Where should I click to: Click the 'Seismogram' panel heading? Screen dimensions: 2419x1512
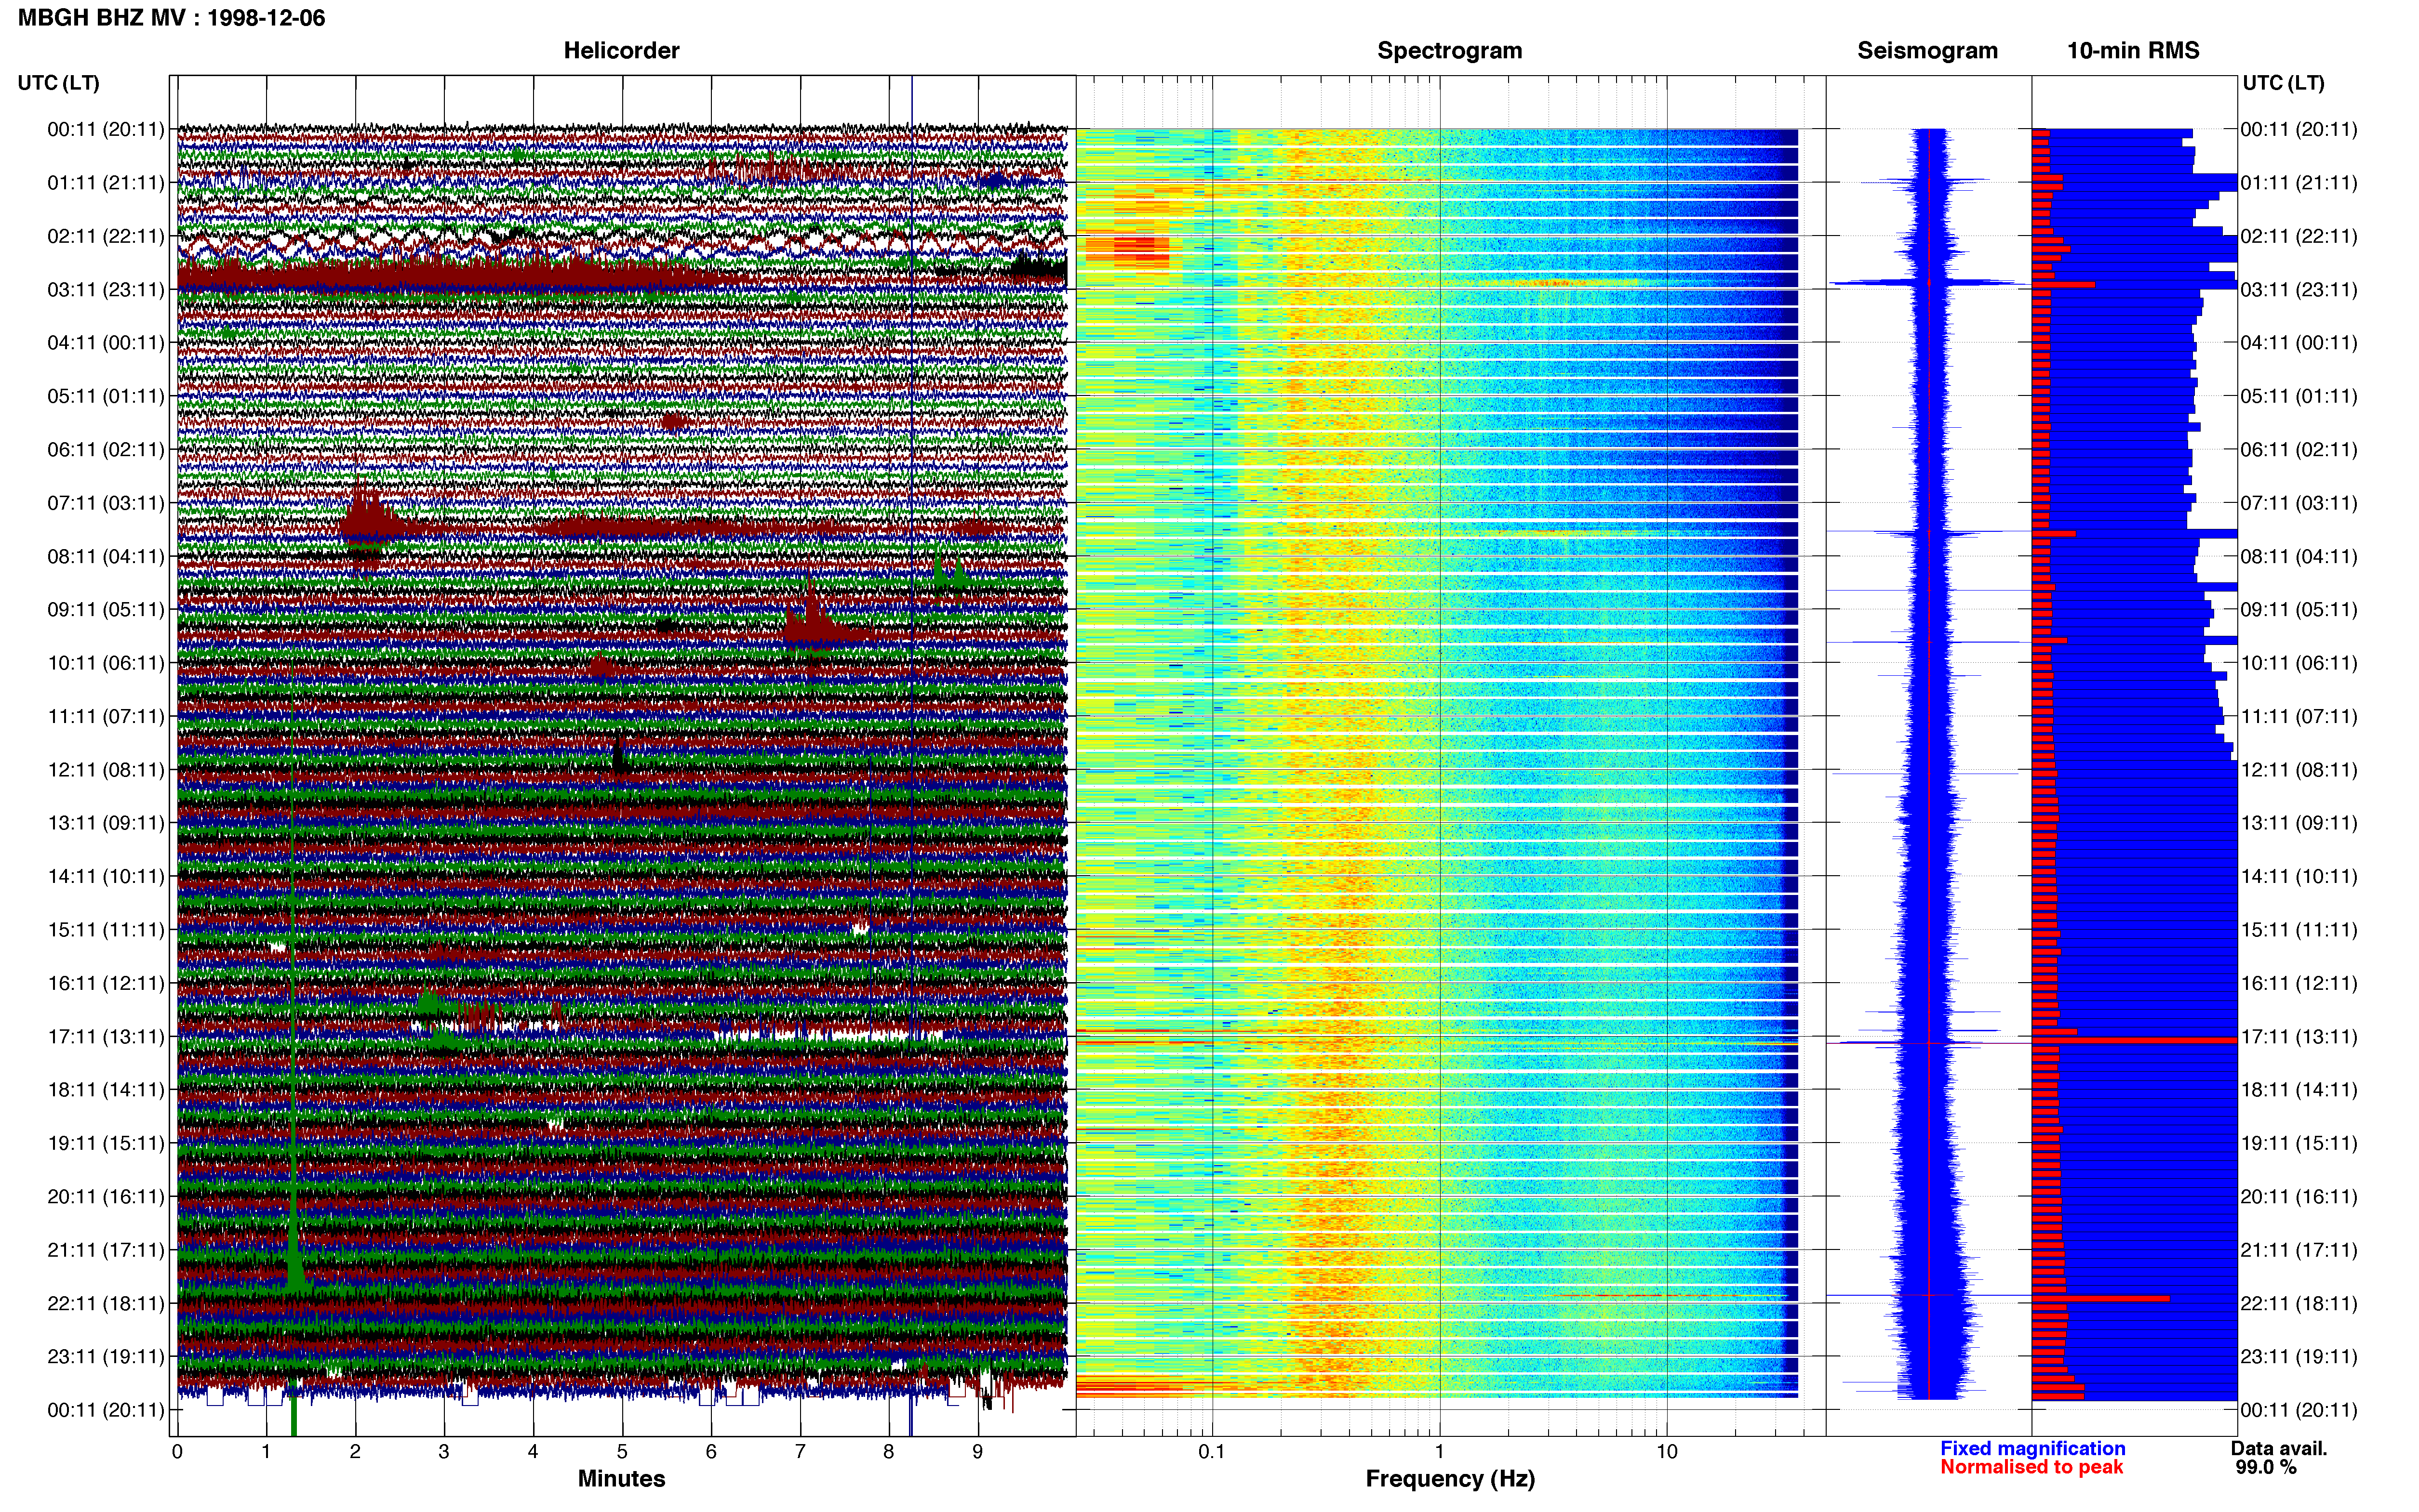click(x=1927, y=50)
